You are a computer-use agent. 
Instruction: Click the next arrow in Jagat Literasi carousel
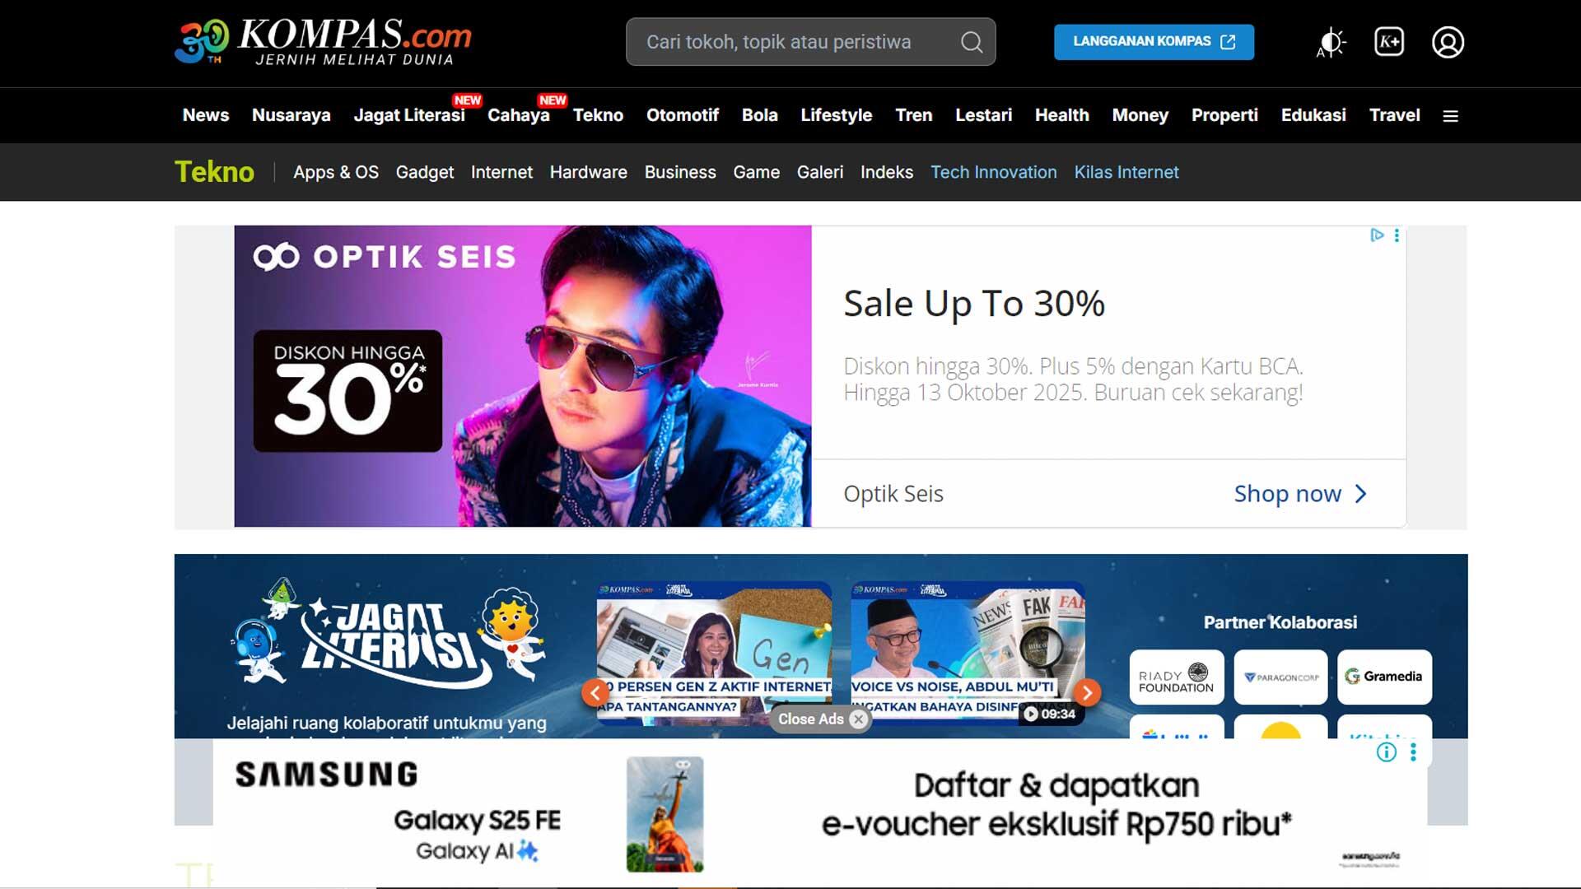tap(1088, 693)
